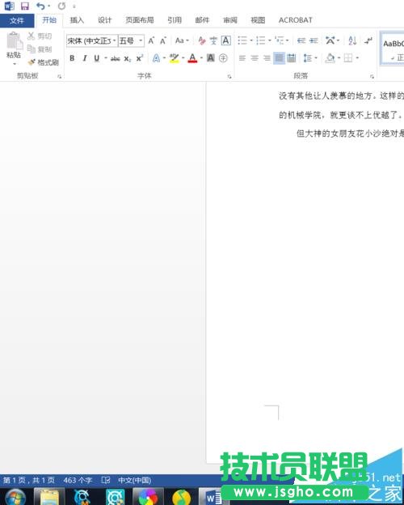Open the 文件 (File) tab
Screen dimensions: 404x505
17,20
